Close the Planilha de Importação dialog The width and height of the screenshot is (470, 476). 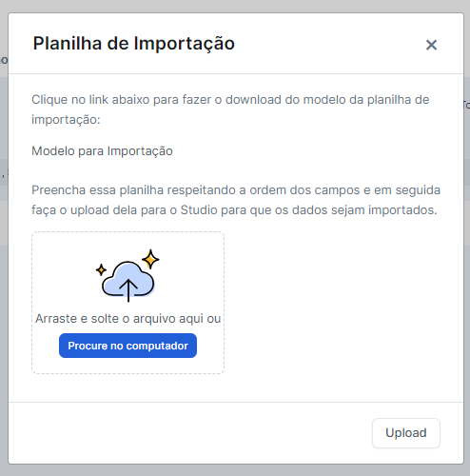point(431,45)
